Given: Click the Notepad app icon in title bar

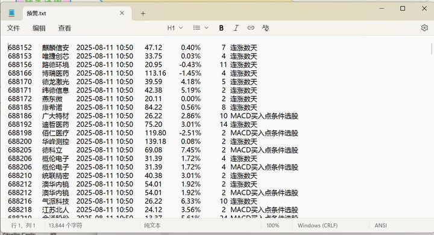Looking at the screenshot, I should 11,13.
